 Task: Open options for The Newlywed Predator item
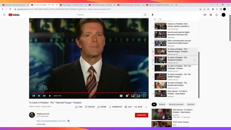point(195,60)
